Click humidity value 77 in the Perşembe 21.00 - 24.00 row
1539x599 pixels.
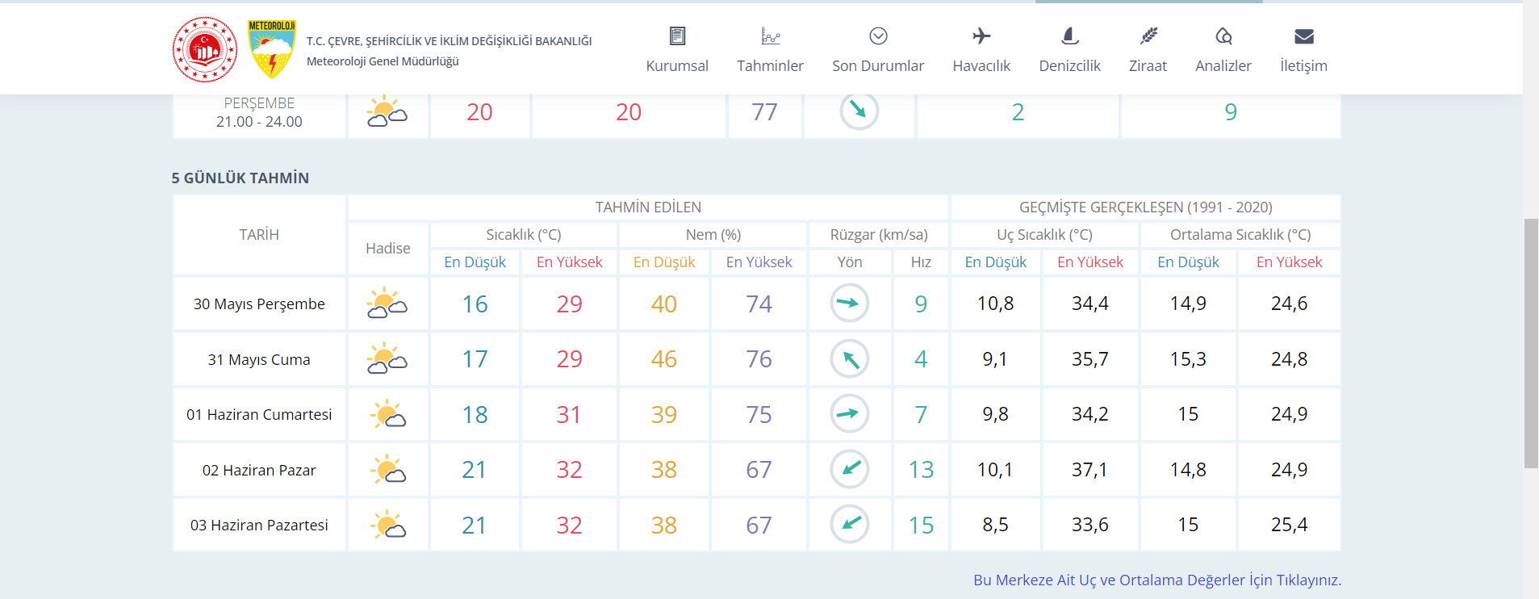tap(764, 112)
